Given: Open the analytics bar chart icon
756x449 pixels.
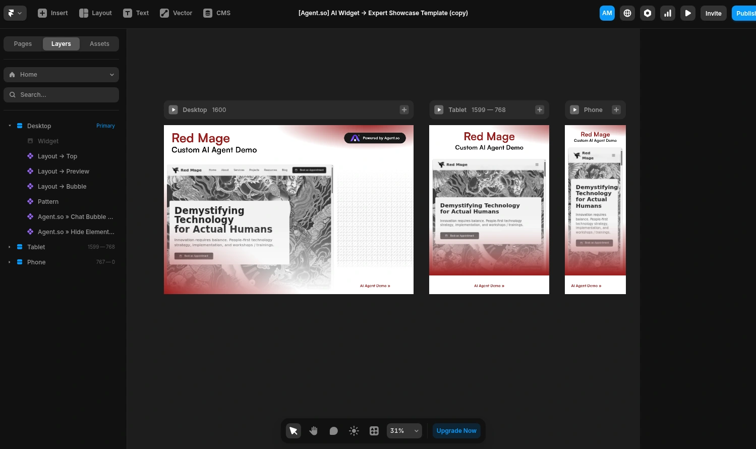Looking at the screenshot, I should [x=668, y=13].
